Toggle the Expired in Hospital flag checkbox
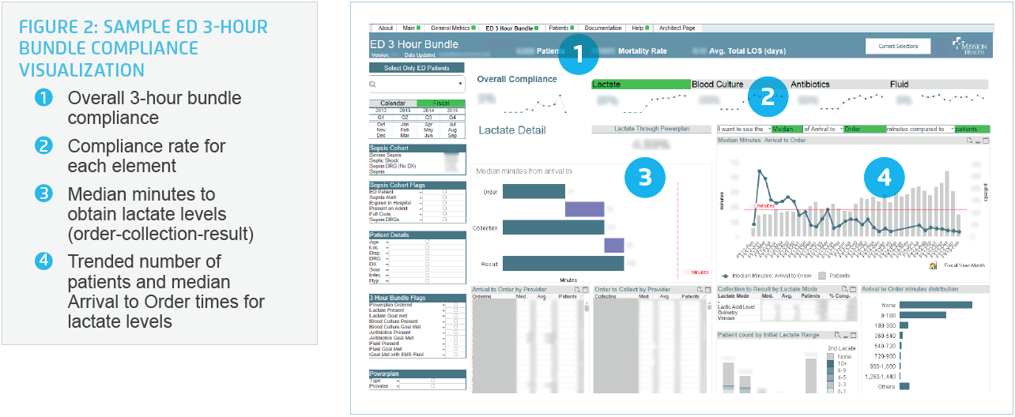Viewport: 1015px width, 417px height. pos(444,204)
